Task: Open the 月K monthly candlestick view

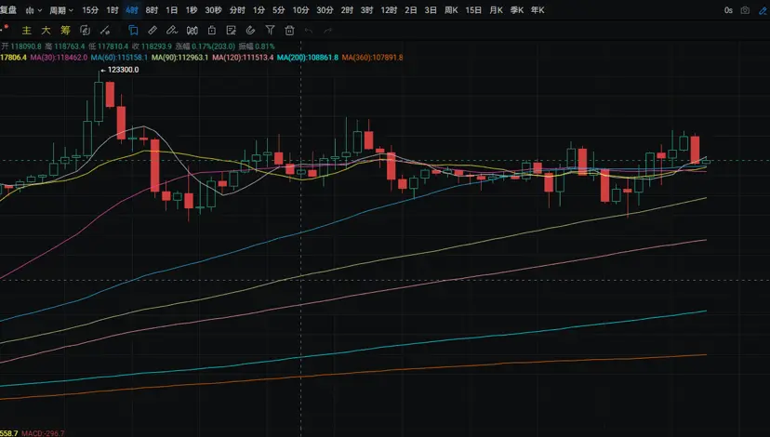Action: [x=496, y=10]
